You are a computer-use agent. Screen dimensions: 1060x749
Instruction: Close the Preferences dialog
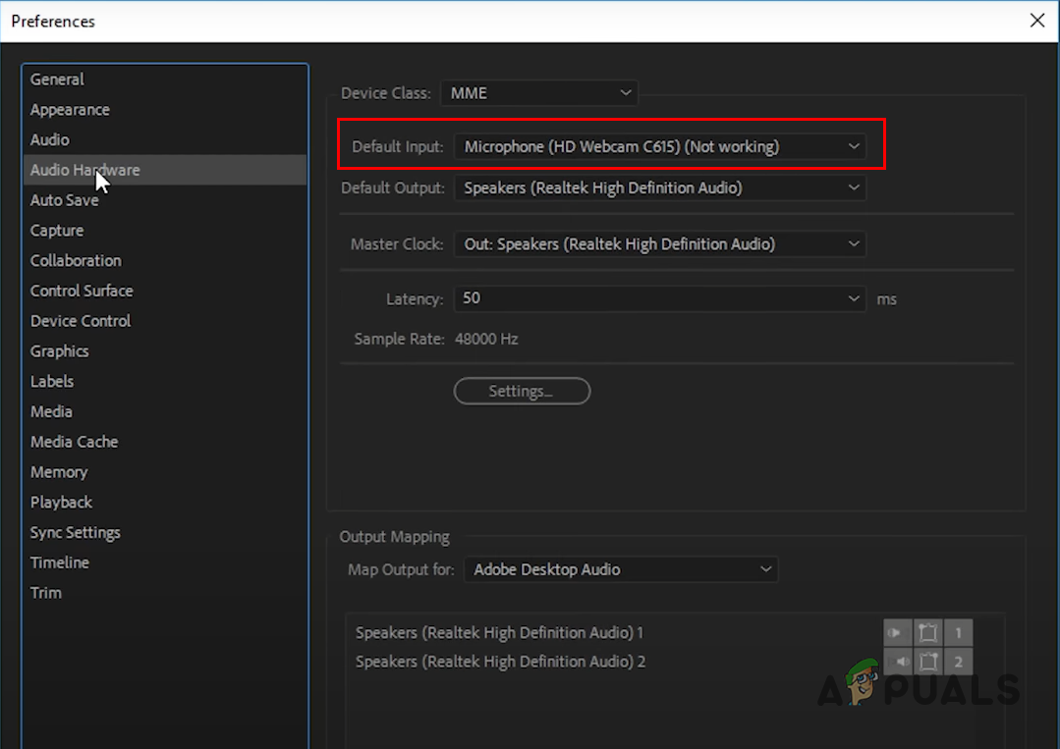coord(1037,20)
